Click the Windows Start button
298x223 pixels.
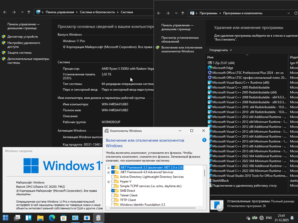[5, 218]
